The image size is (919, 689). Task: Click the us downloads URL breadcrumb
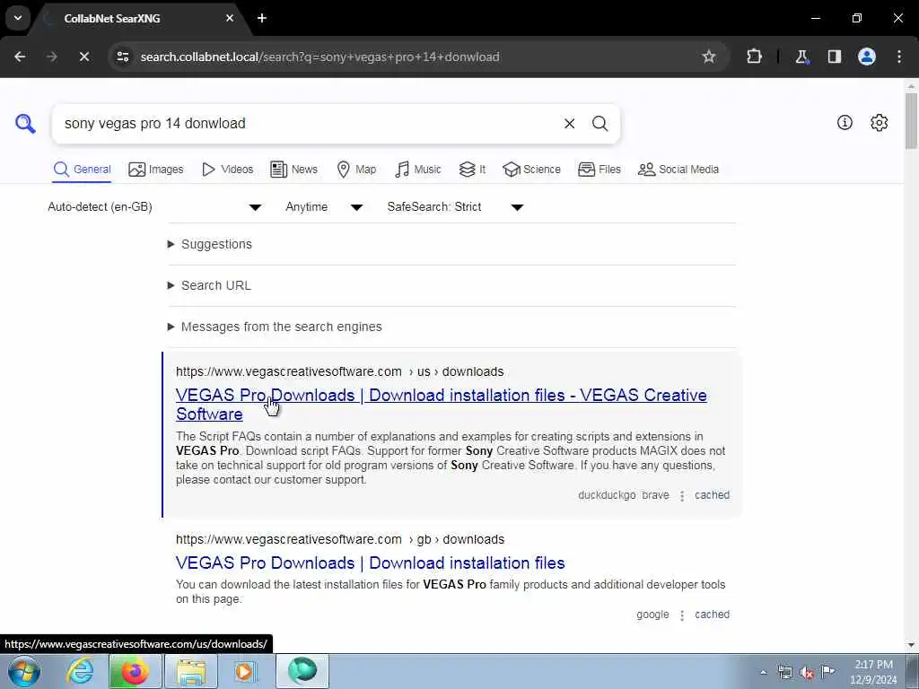(x=340, y=372)
